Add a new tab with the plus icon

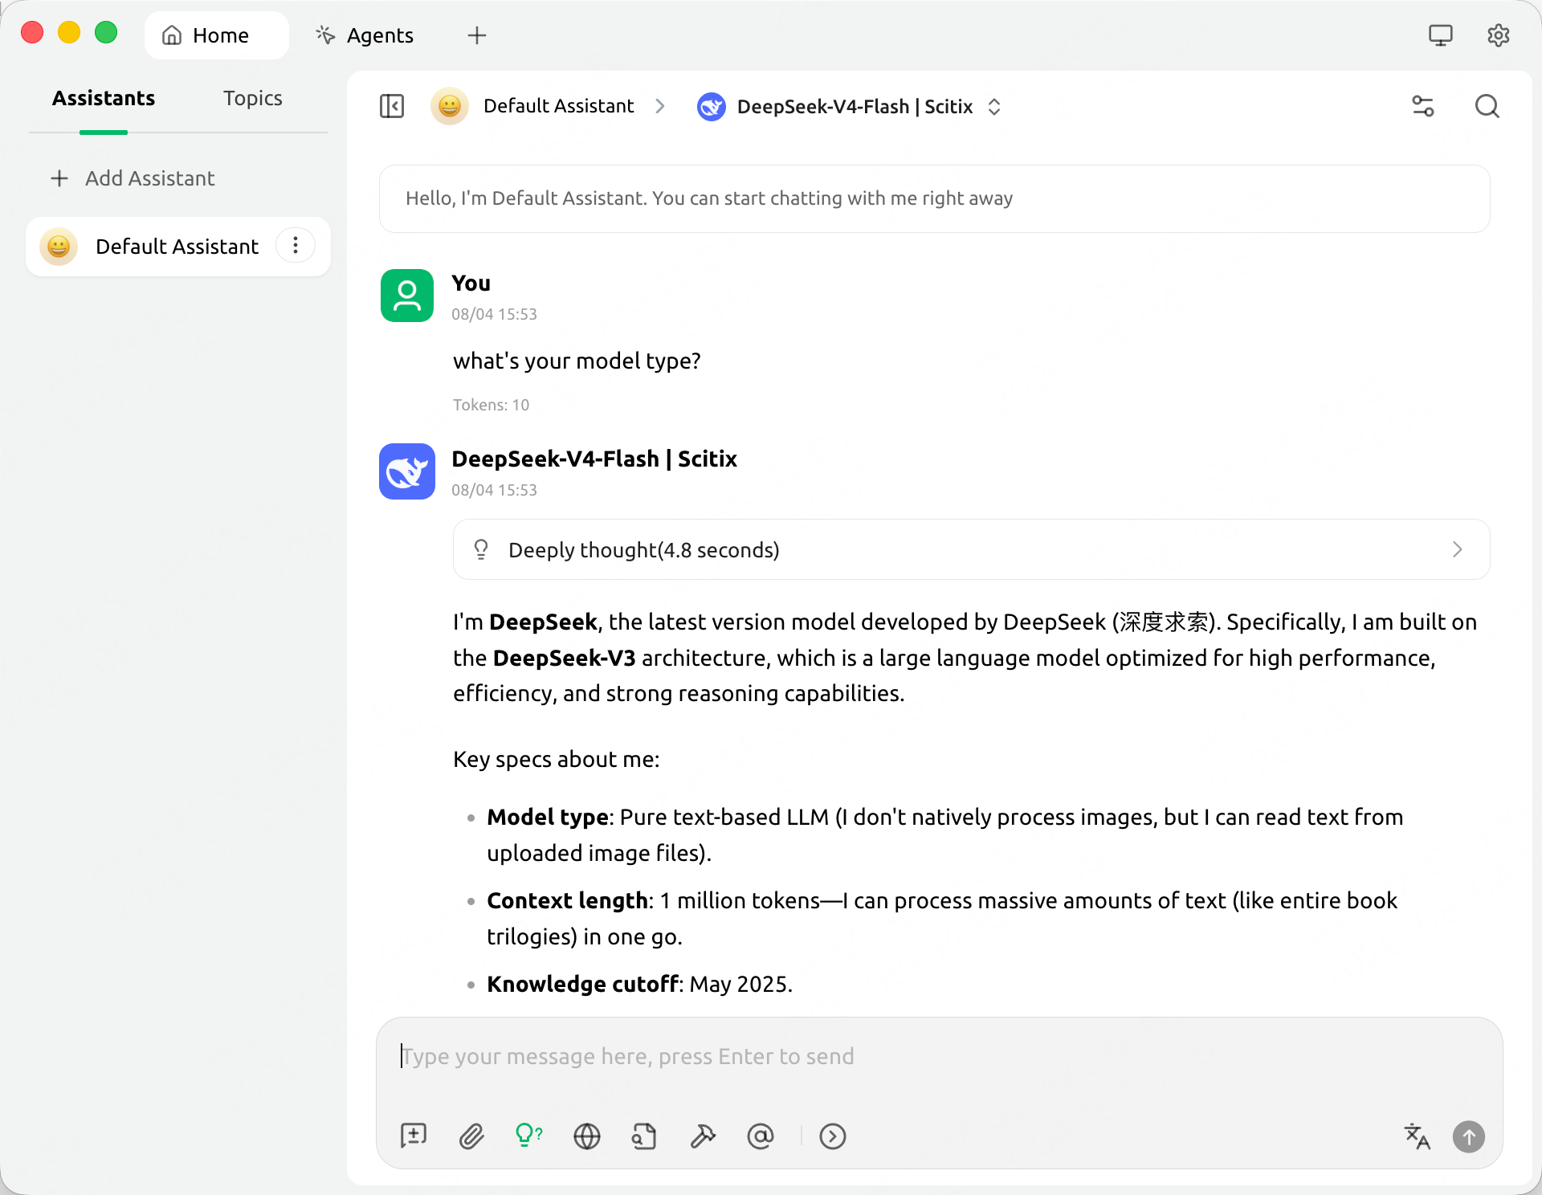(x=477, y=35)
